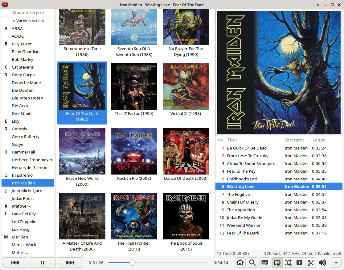Select The 'X' Factor album
This screenshot has width=344, height=270.
(134, 90)
